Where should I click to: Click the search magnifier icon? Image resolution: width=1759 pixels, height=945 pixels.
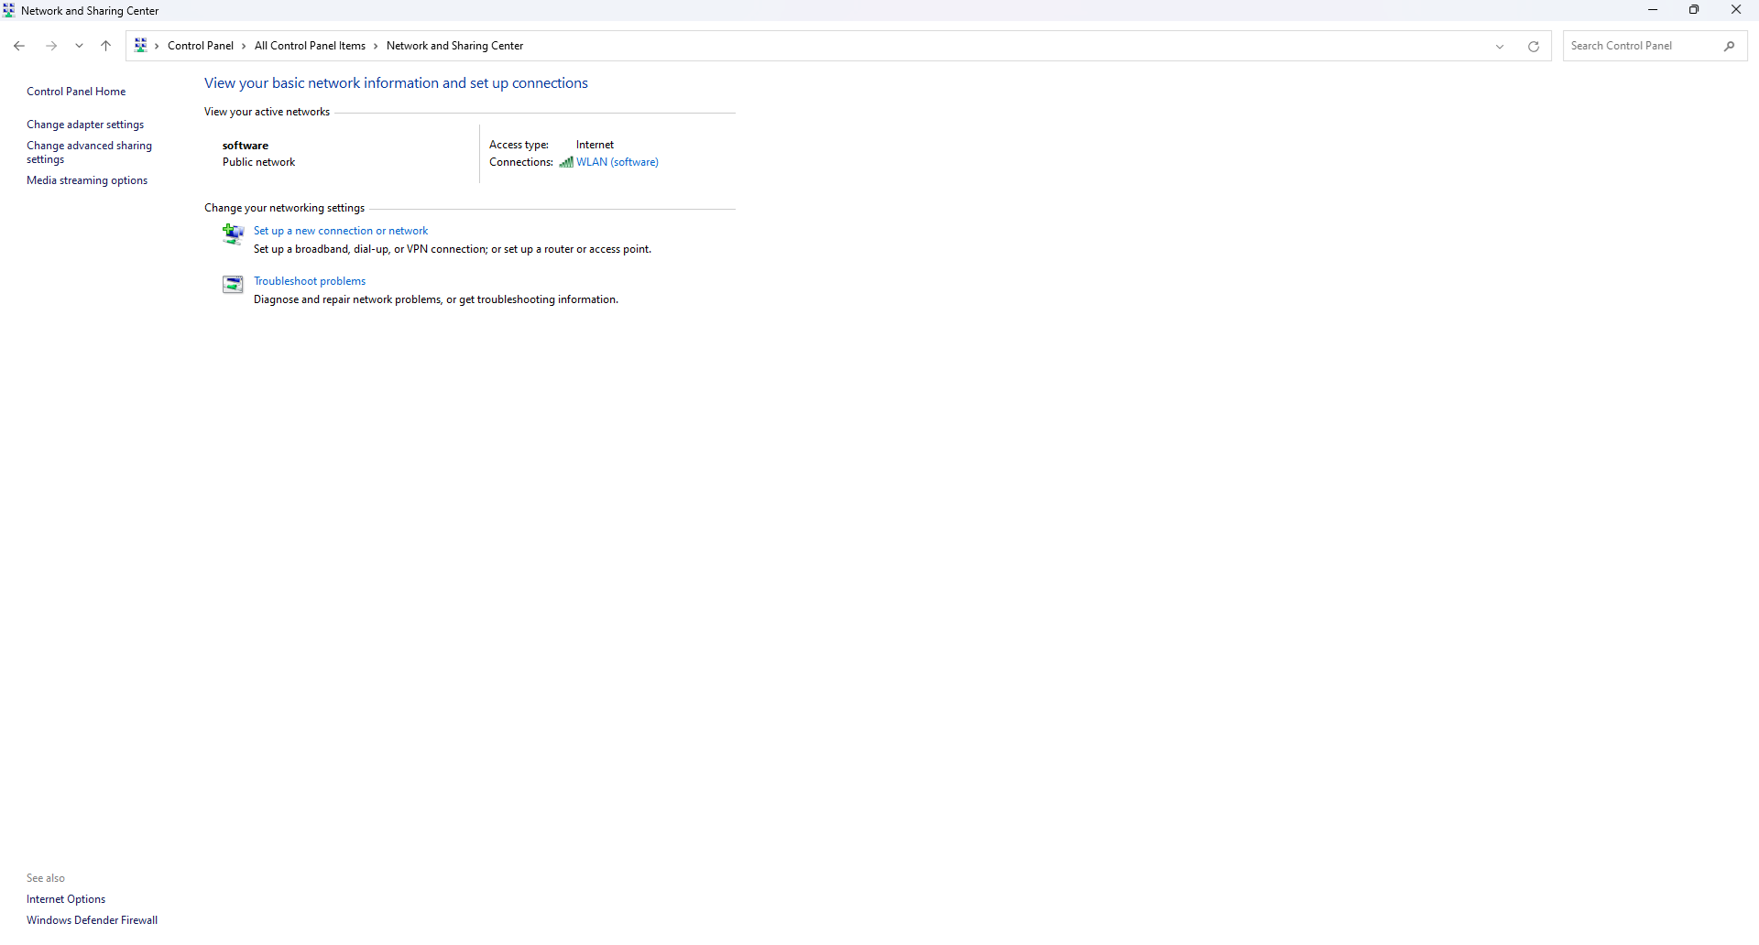point(1729,46)
